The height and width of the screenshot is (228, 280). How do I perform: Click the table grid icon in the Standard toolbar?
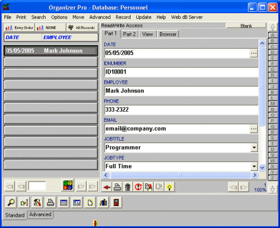(63, 202)
